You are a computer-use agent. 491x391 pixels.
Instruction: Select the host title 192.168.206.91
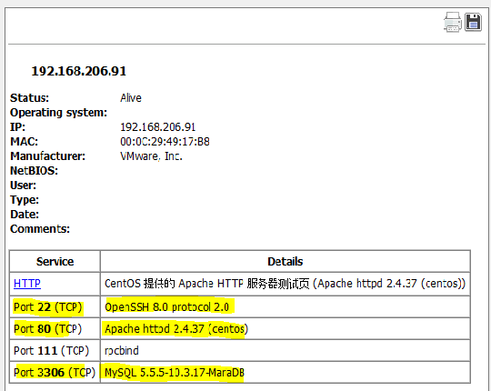coord(79,71)
